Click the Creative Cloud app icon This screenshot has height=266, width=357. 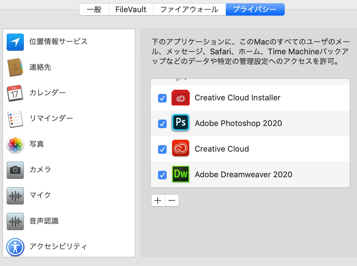pyautogui.click(x=181, y=148)
